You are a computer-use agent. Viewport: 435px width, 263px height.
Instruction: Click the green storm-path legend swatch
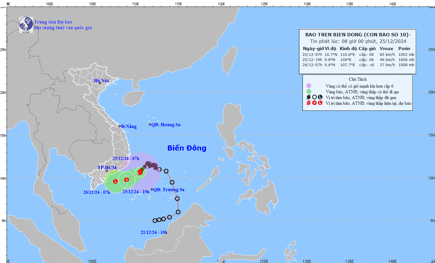[x=309, y=92]
